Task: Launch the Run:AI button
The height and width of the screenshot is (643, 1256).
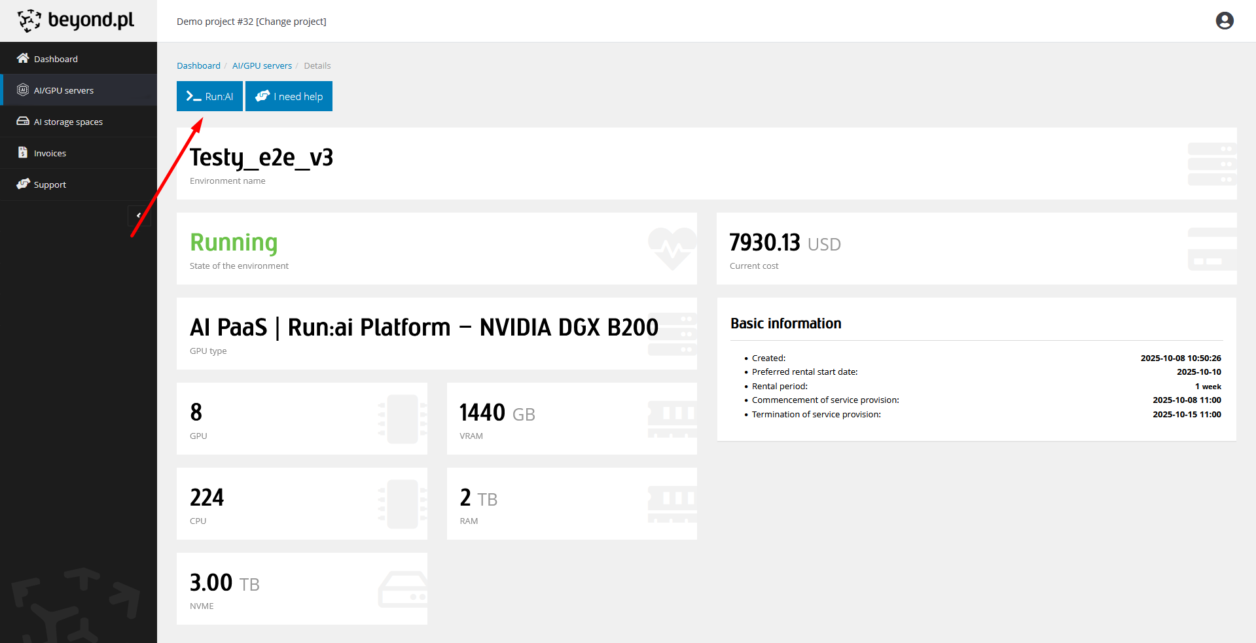Action: point(209,96)
